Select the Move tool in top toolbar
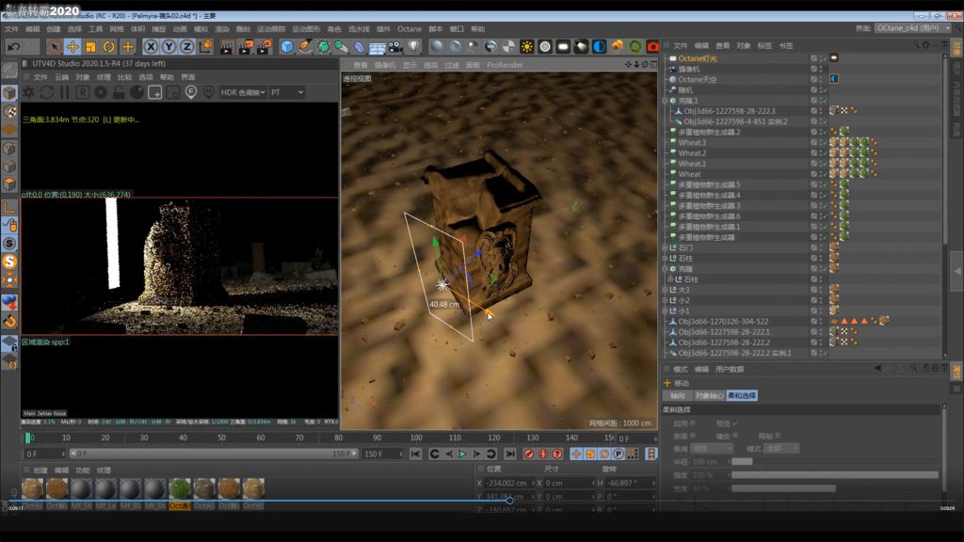 (x=72, y=46)
